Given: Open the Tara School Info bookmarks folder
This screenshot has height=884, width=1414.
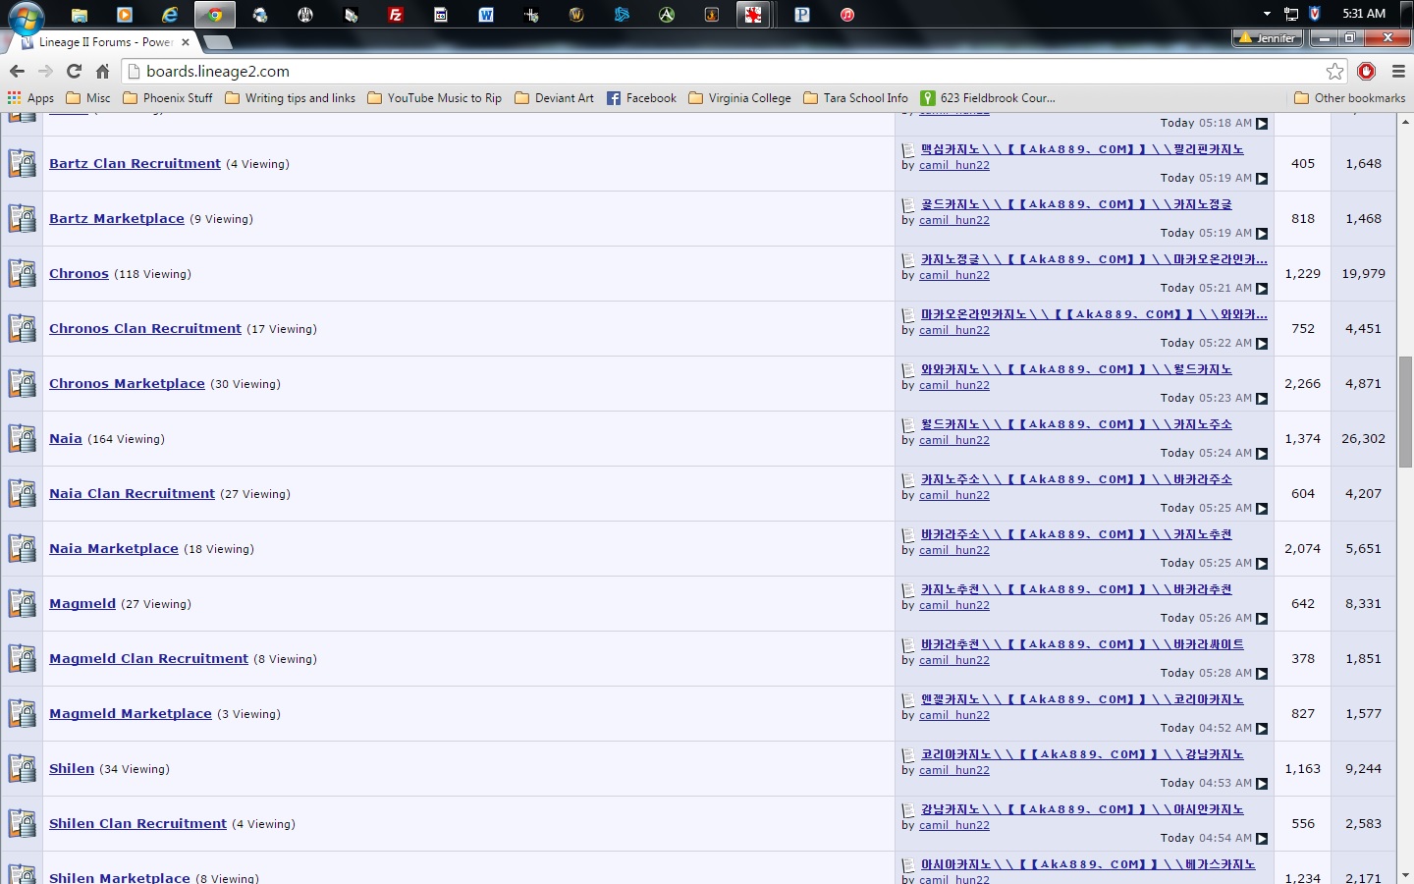Looking at the screenshot, I should (856, 98).
